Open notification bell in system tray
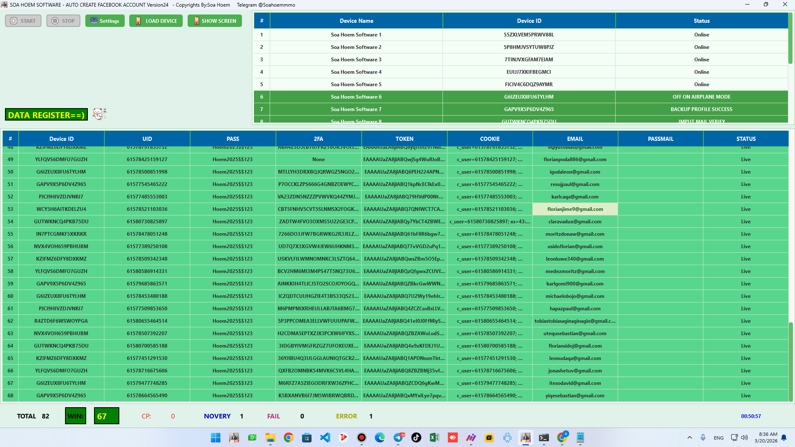Image resolution: width=795 pixels, height=447 pixels. [x=784, y=437]
